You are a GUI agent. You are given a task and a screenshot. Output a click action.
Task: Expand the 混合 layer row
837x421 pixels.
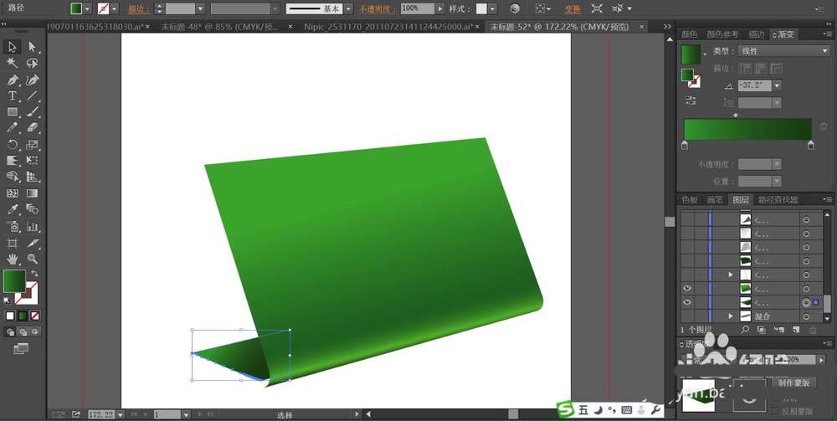tap(731, 316)
